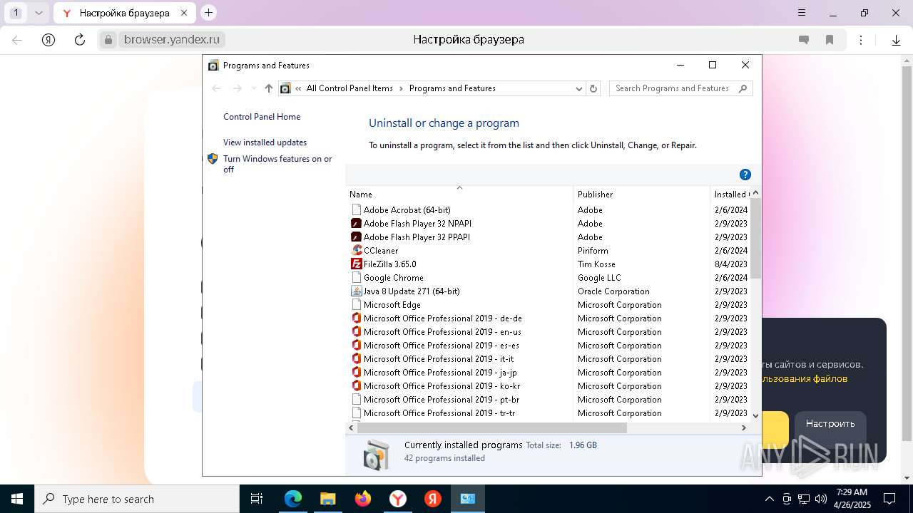
Task: Click the refresh button beside the address bar
Action: coord(593,88)
